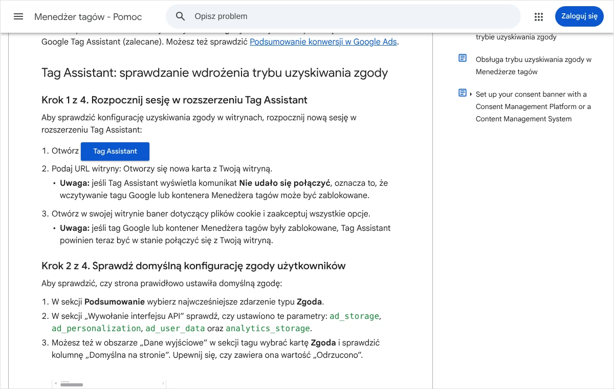614x389 pixels.
Task: Open Podsumowanie konwersji w Google Ads link
Action: (323, 42)
